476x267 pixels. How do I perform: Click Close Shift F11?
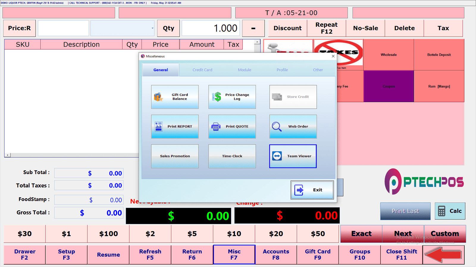coord(402,255)
